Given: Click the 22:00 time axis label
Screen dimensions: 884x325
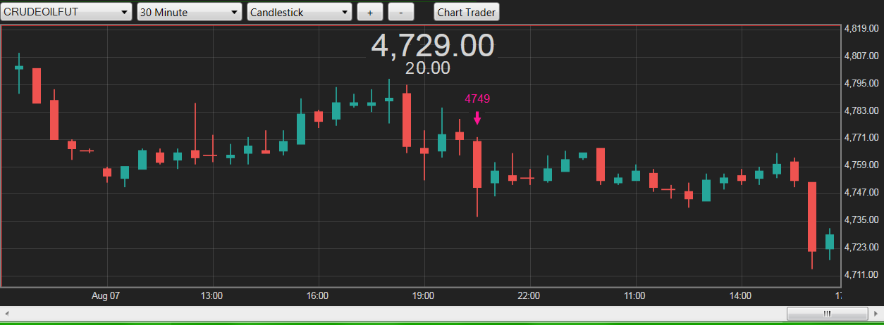Looking at the screenshot, I should (529, 296).
